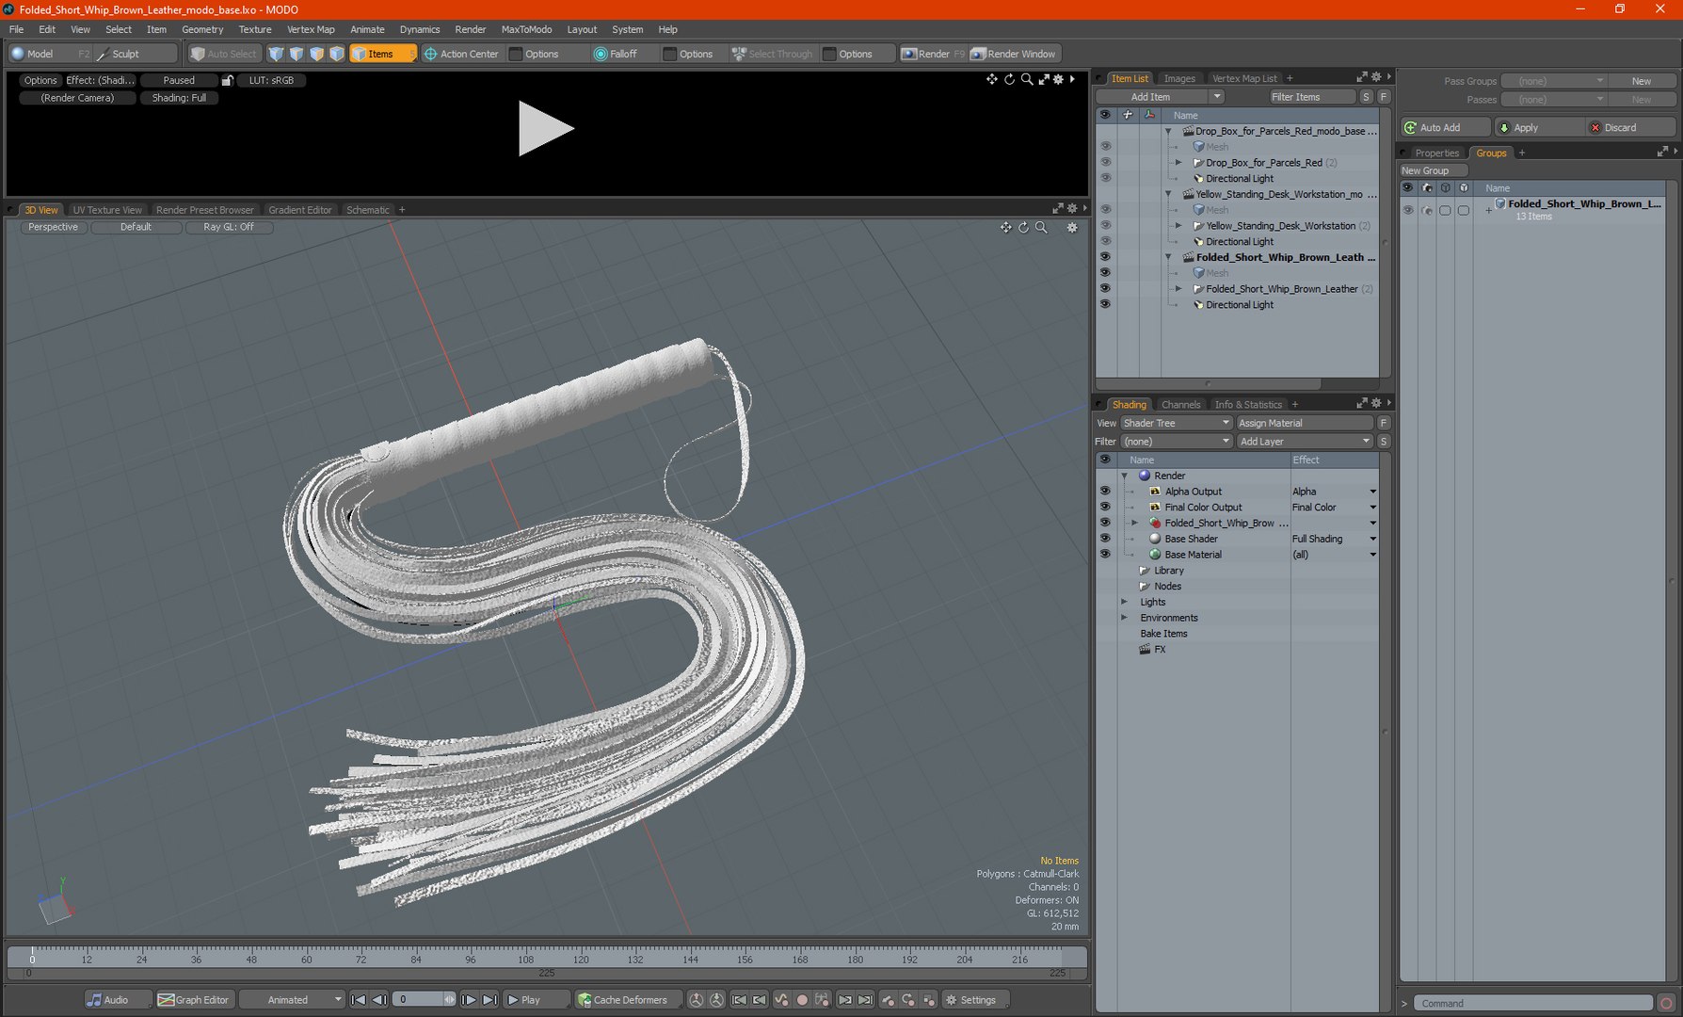Switch to the Channels tab
The height and width of the screenshot is (1017, 1683).
(x=1180, y=404)
